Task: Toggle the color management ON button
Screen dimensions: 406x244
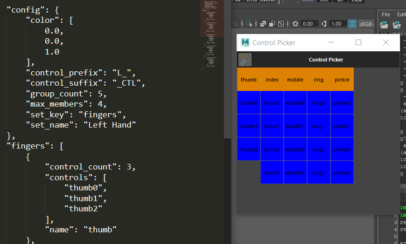Action: pyautogui.click(x=352, y=24)
